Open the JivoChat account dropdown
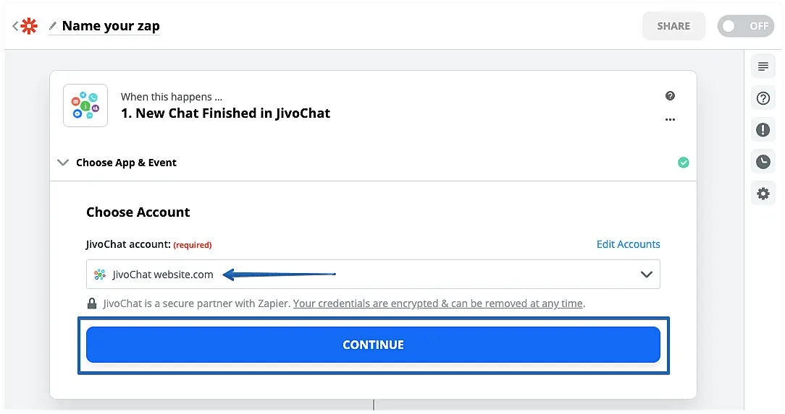 pos(373,275)
